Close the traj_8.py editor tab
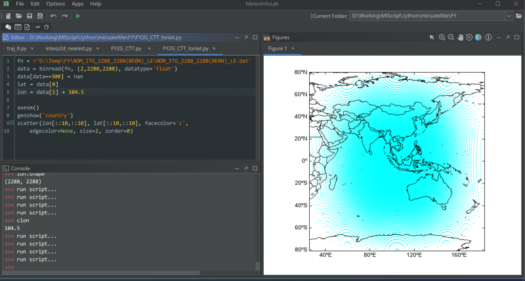525x281 pixels. [31, 48]
